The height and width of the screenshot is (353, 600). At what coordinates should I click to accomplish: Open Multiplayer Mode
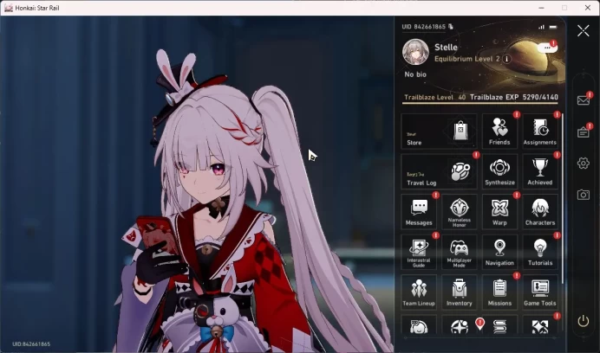click(460, 252)
